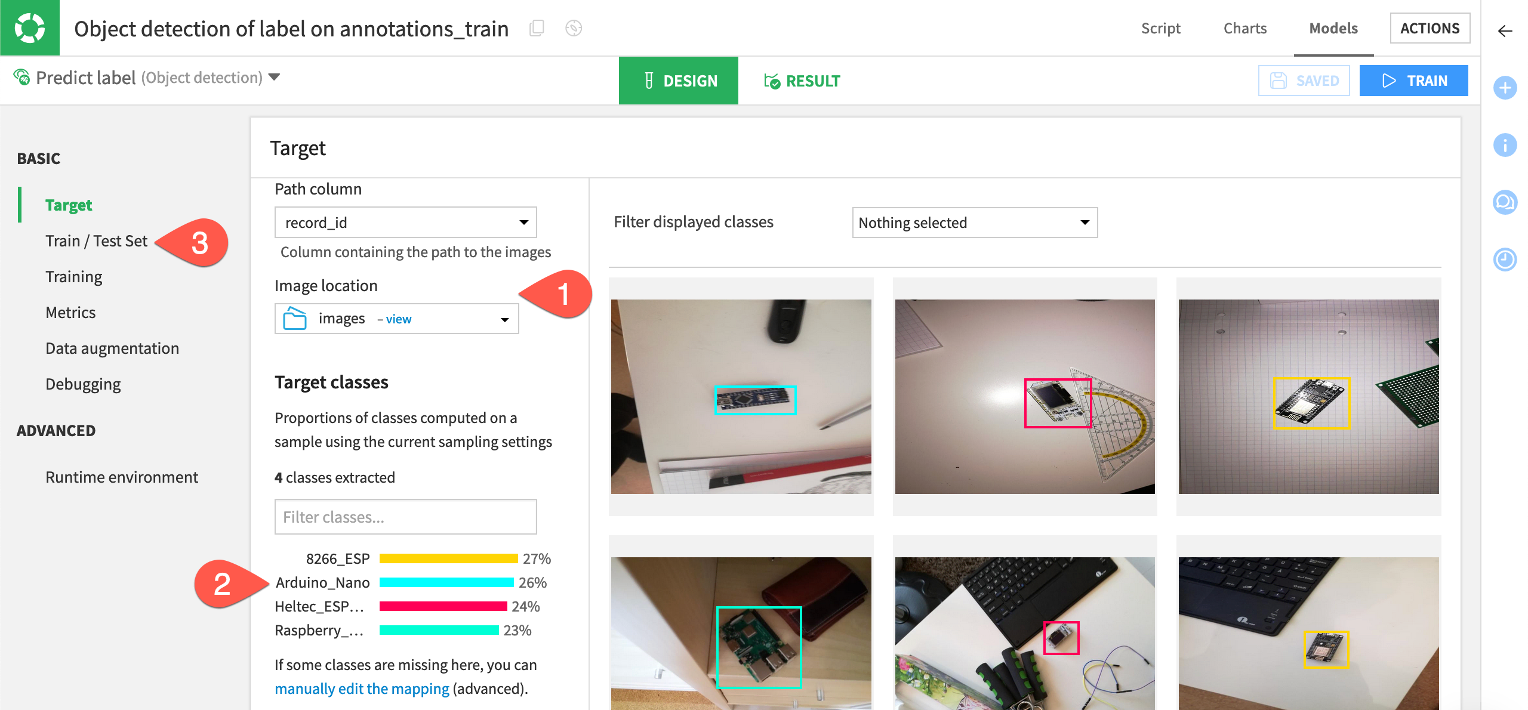Click the TRAIN button to start training
The height and width of the screenshot is (710, 1528).
coord(1414,81)
